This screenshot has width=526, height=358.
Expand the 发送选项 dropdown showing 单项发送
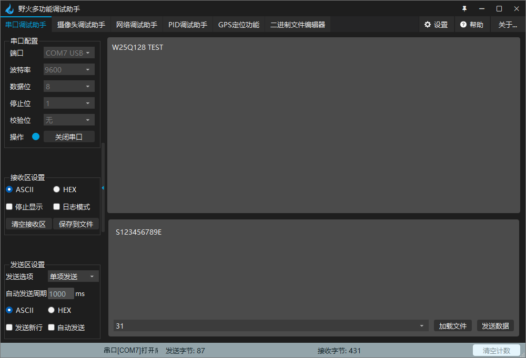click(x=73, y=276)
